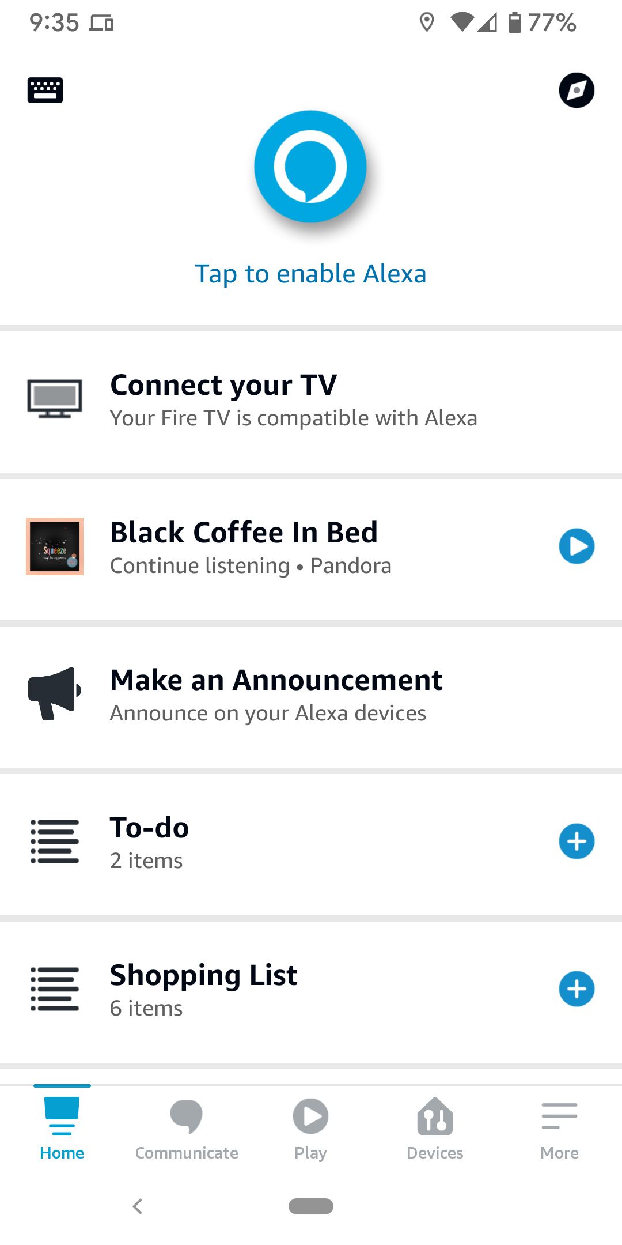
Task: Select the To-do list icon
Action: point(54,841)
